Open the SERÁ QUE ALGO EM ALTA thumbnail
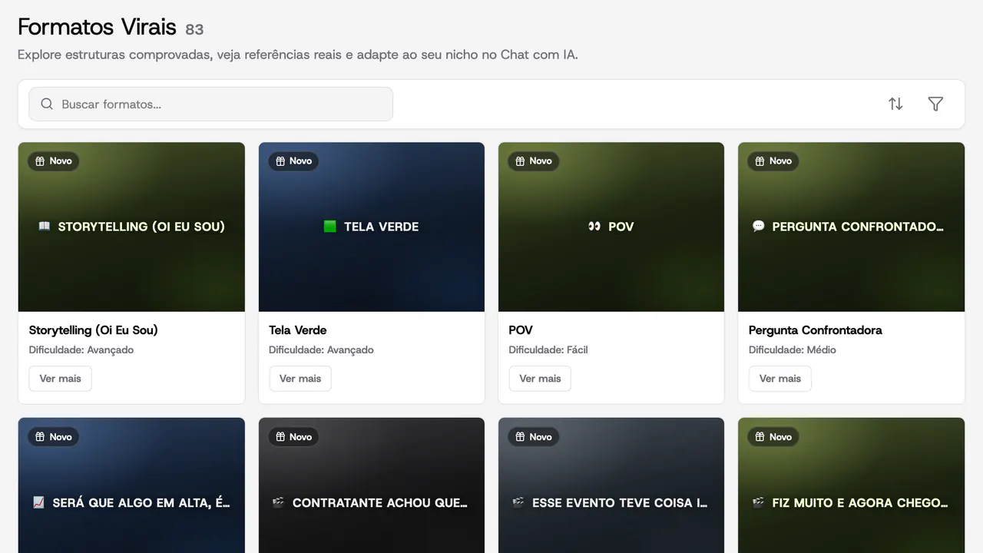The height and width of the screenshot is (553, 983). click(131, 485)
